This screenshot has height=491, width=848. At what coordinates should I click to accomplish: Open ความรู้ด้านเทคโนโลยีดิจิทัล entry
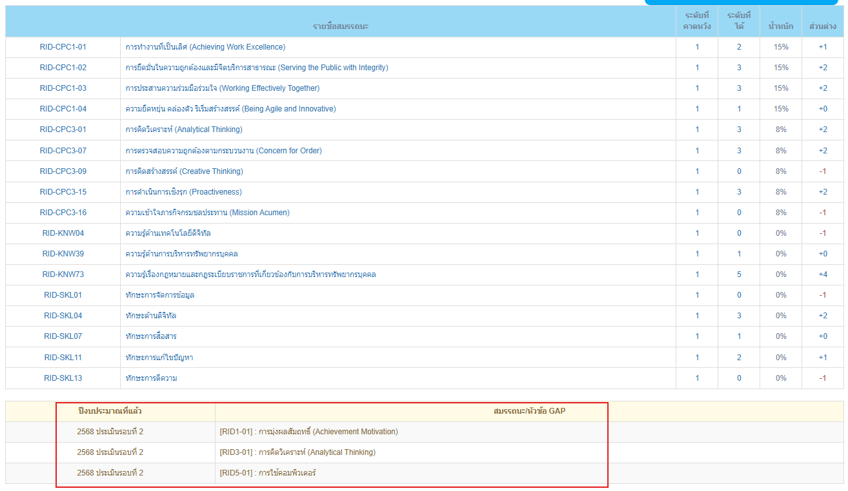point(168,233)
